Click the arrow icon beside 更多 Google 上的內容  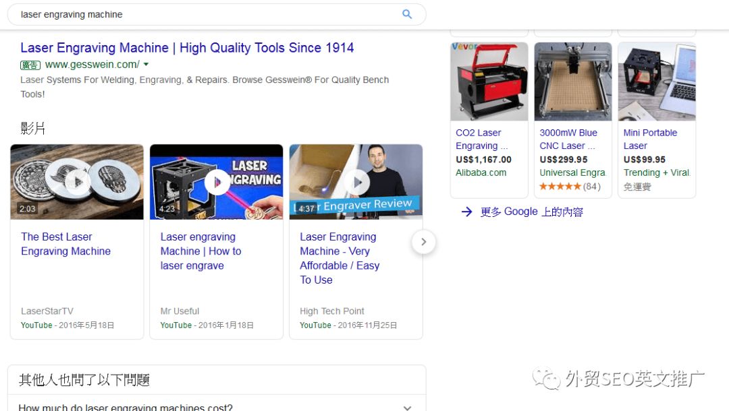click(466, 212)
